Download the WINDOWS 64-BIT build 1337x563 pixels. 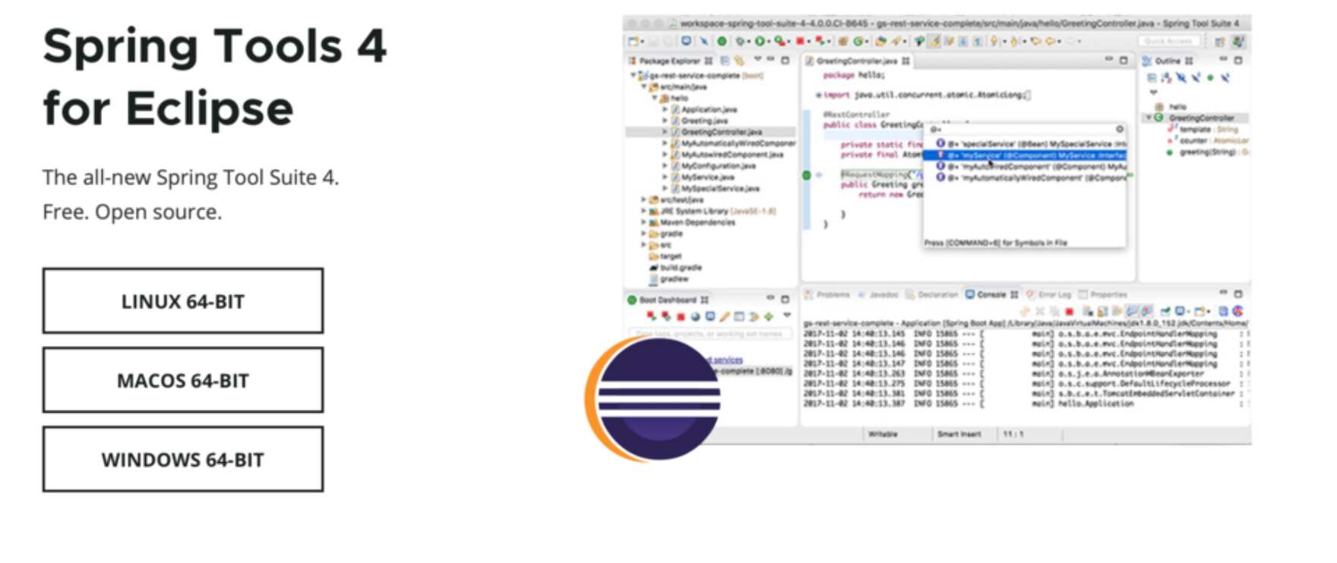[183, 459]
